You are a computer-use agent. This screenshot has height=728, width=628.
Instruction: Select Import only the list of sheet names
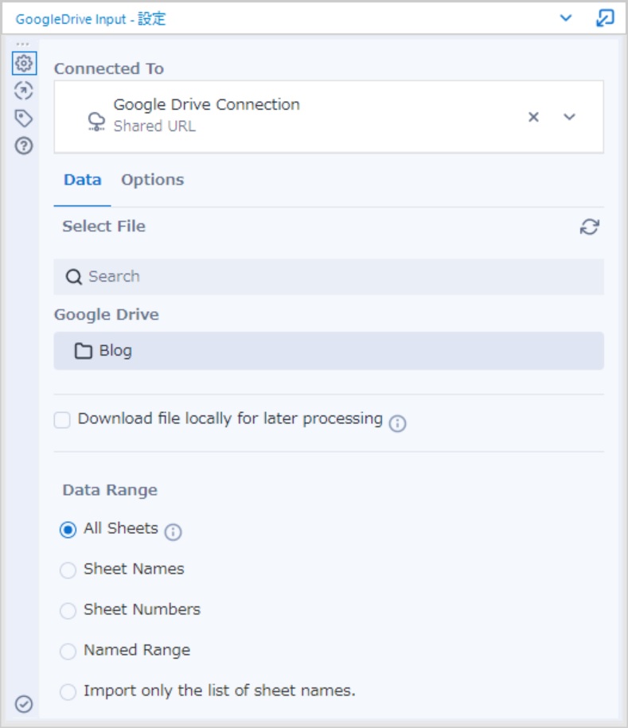[68, 691]
